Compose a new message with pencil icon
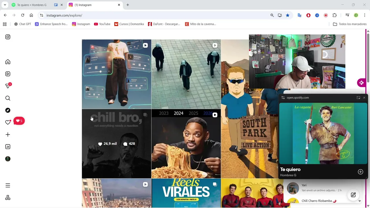 coord(353,195)
